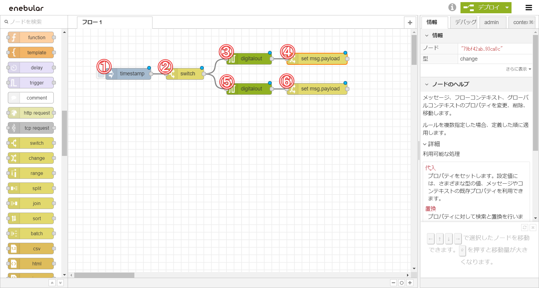Screen dimensions: 539x288
Task: Click inside the ノードを検索 search field
Action: coord(33,22)
